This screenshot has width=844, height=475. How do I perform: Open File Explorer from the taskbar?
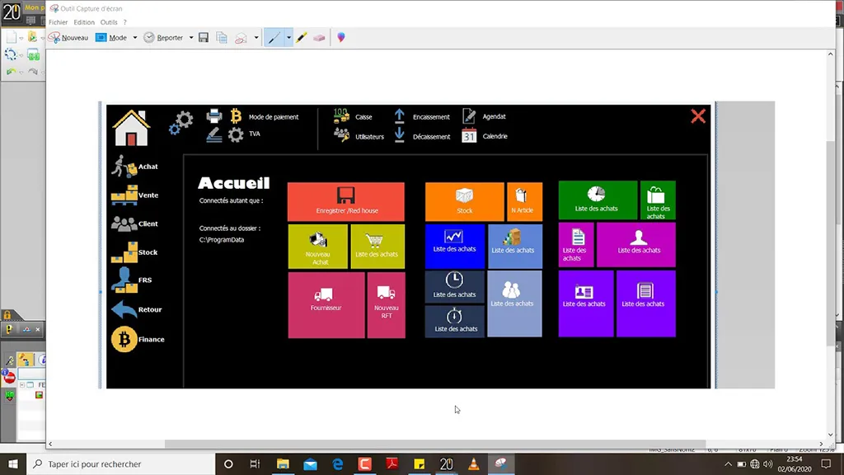[x=283, y=464]
